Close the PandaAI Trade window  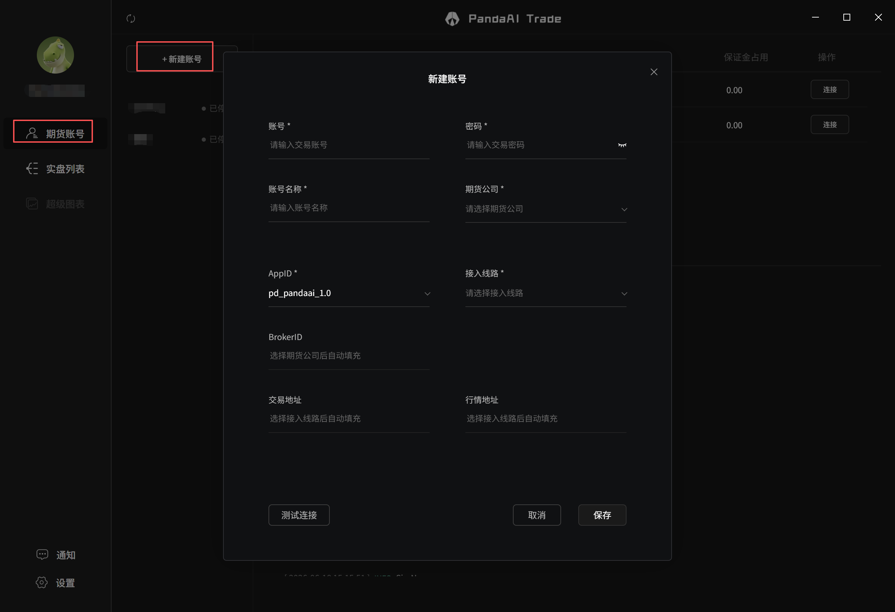pos(878,17)
